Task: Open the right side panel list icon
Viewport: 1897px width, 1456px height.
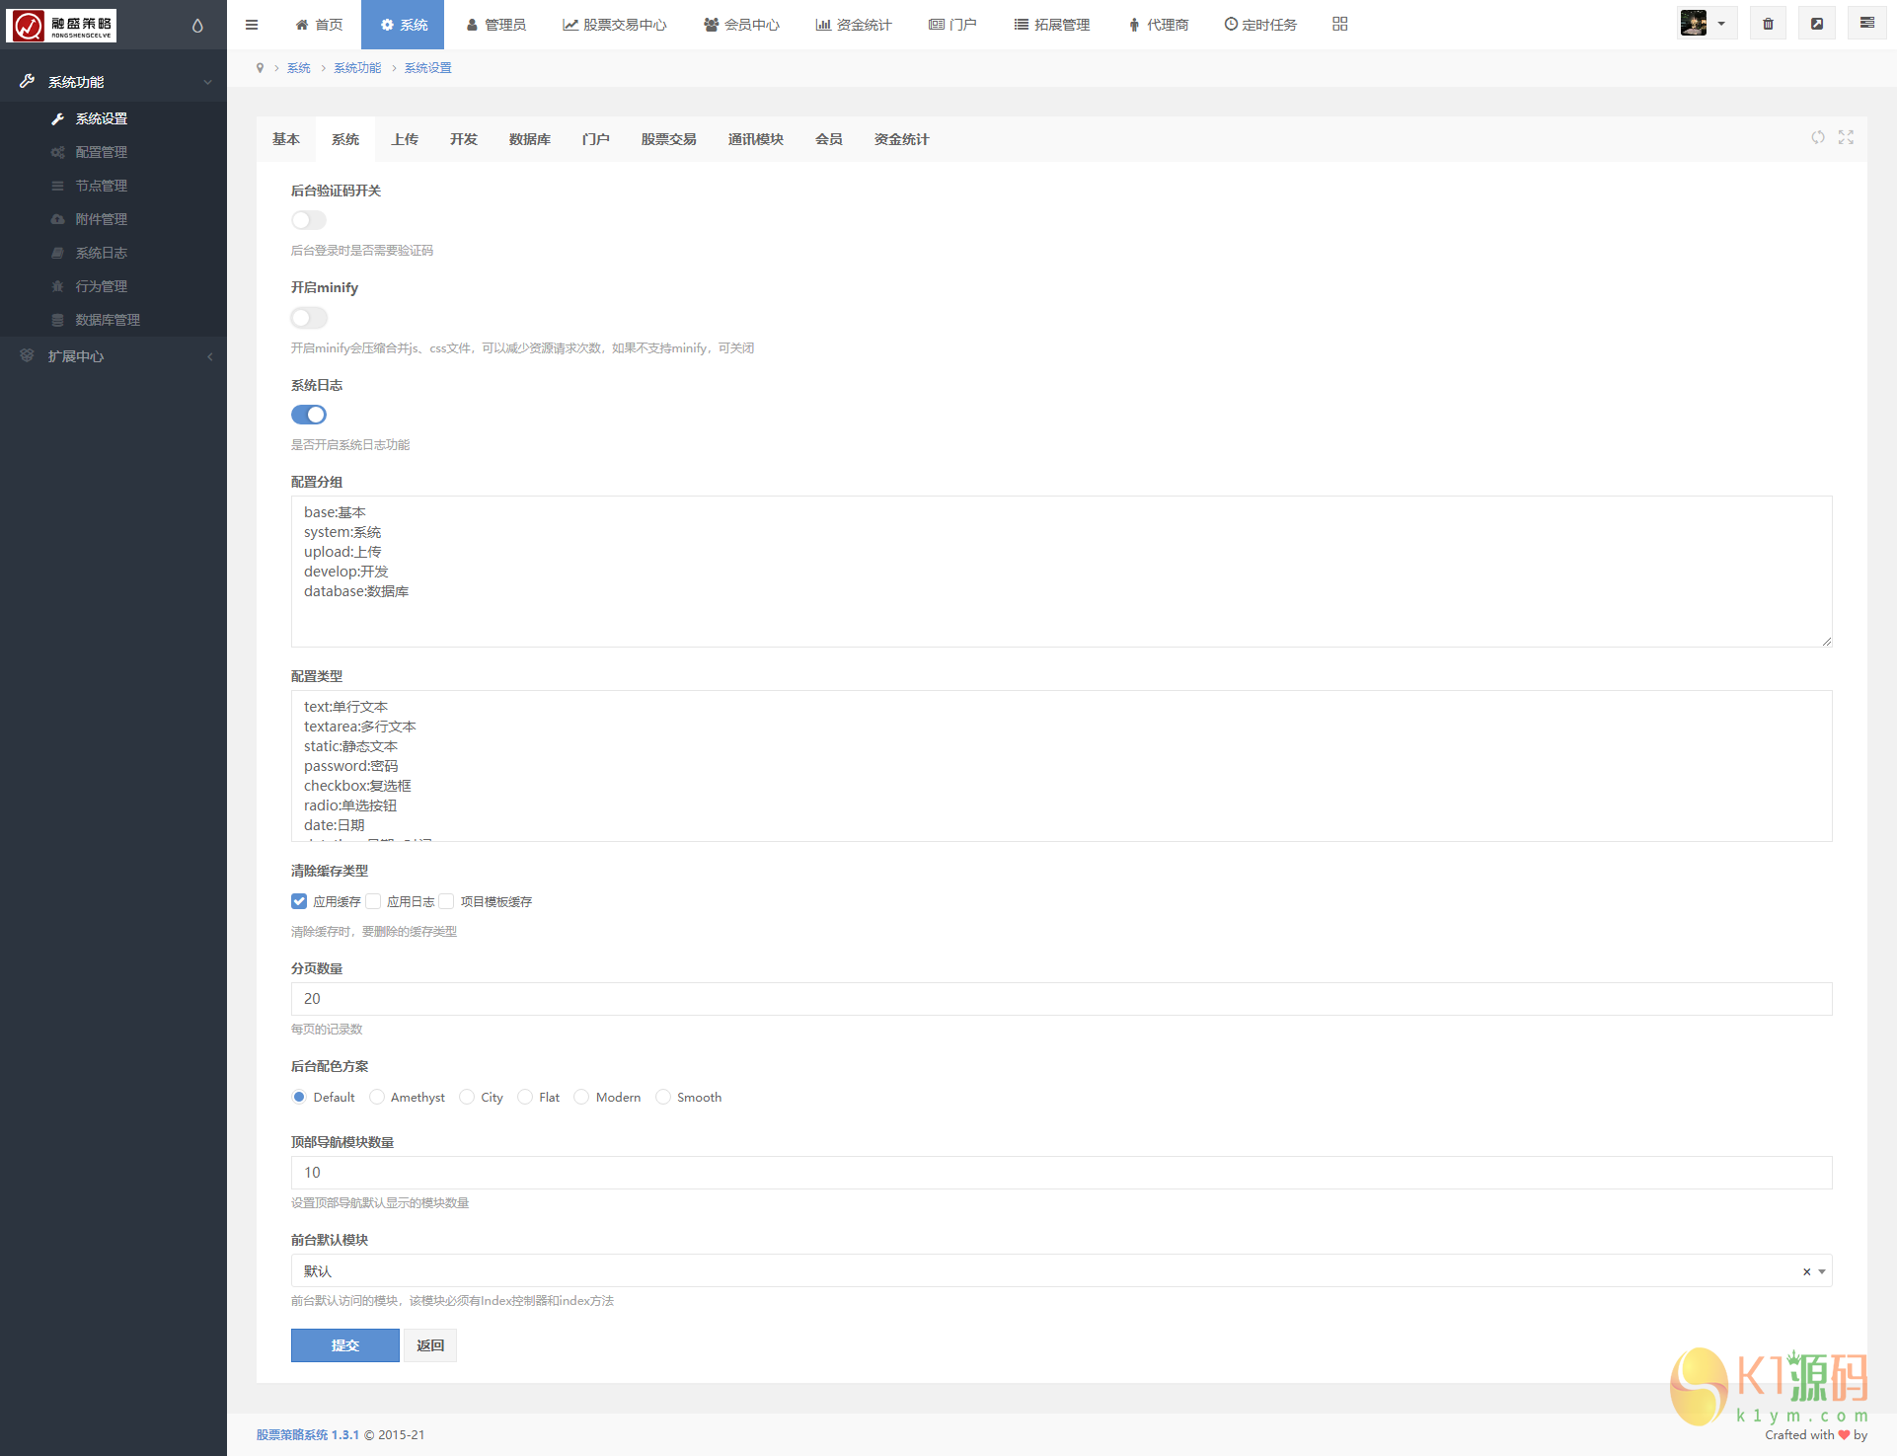Action: coord(1866,24)
